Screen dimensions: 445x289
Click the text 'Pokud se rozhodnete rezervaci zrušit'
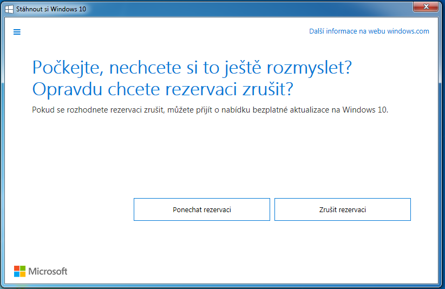[x=98, y=110]
